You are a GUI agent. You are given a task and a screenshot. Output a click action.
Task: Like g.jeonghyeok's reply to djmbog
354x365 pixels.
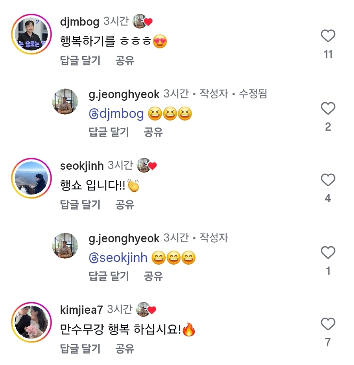coord(328,108)
